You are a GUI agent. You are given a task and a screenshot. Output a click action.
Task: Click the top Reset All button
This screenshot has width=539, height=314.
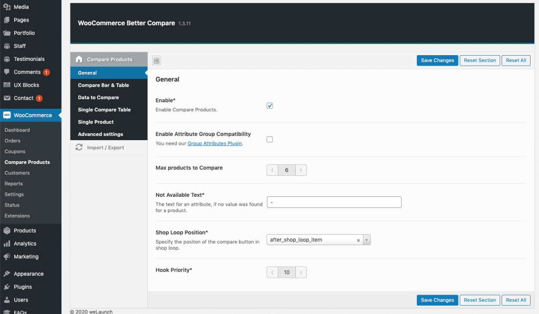coord(516,60)
